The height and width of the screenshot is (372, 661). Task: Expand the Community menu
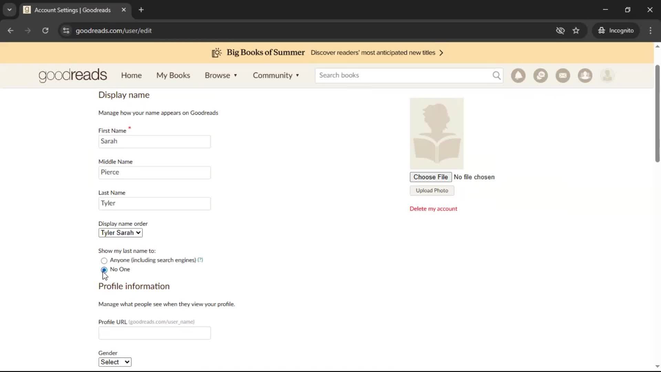point(276,75)
